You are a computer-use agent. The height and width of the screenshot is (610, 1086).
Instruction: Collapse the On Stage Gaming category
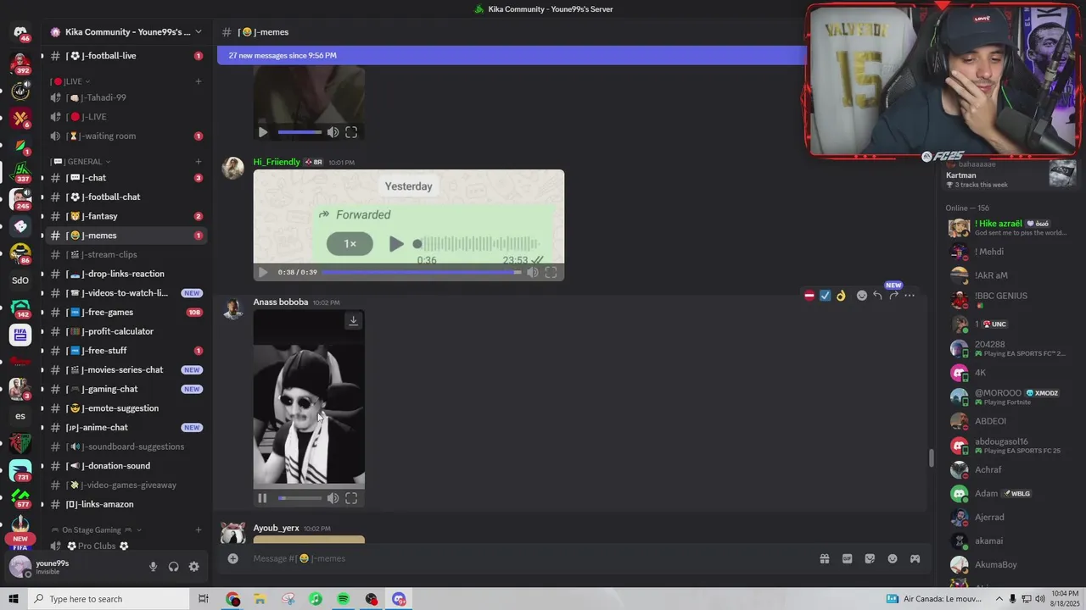[x=96, y=530]
